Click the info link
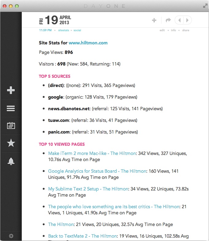Viewport: 209px width, 241px height. point(173,30)
